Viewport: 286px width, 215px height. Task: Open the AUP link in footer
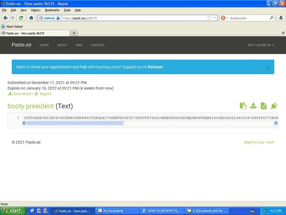pyautogui.click(x=270, y=142)
